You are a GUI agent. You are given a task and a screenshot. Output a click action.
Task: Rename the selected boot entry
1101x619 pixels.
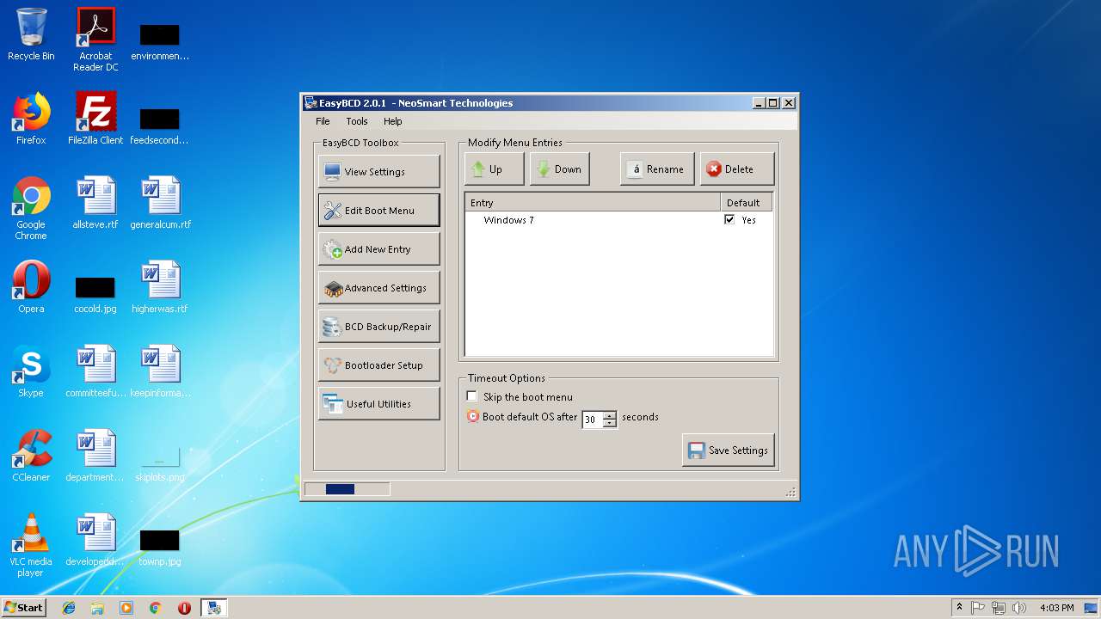click(657, 169)
